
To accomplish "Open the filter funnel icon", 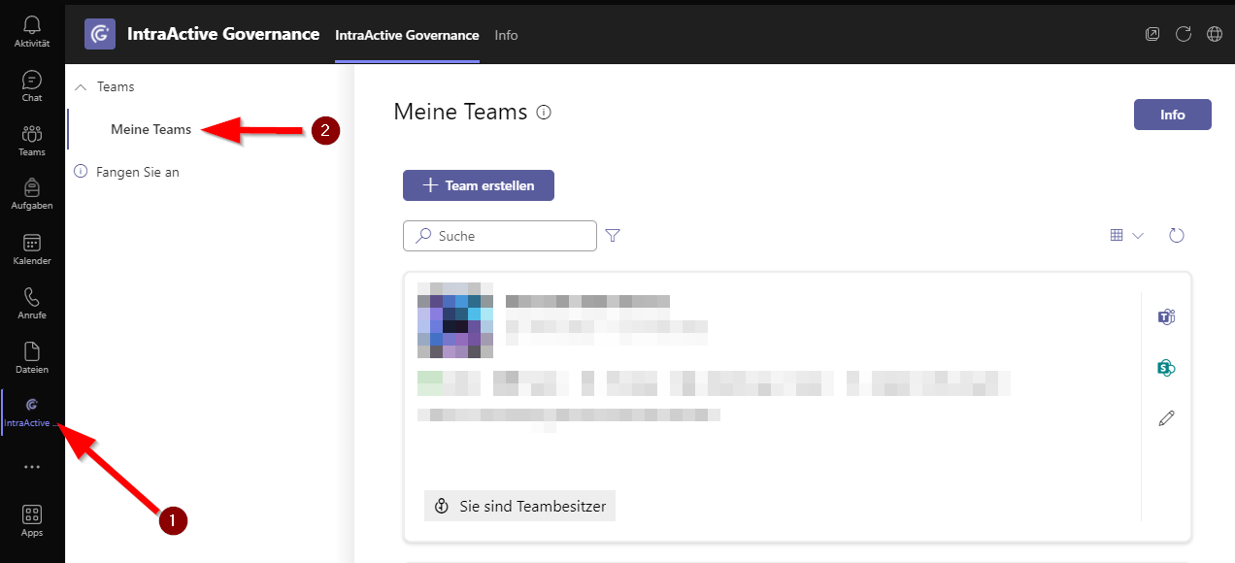I will [613, 235].
